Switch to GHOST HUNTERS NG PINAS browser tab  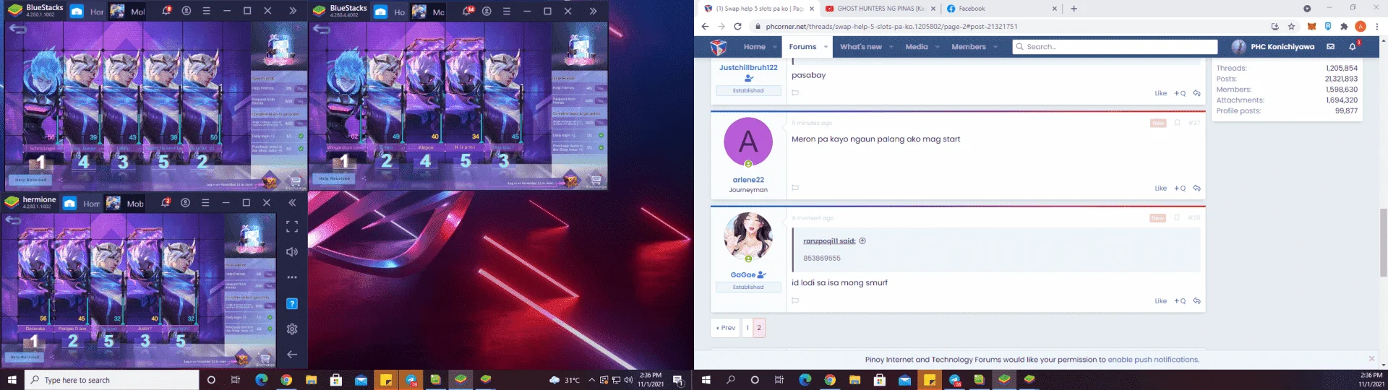click(x=881, y=9)
